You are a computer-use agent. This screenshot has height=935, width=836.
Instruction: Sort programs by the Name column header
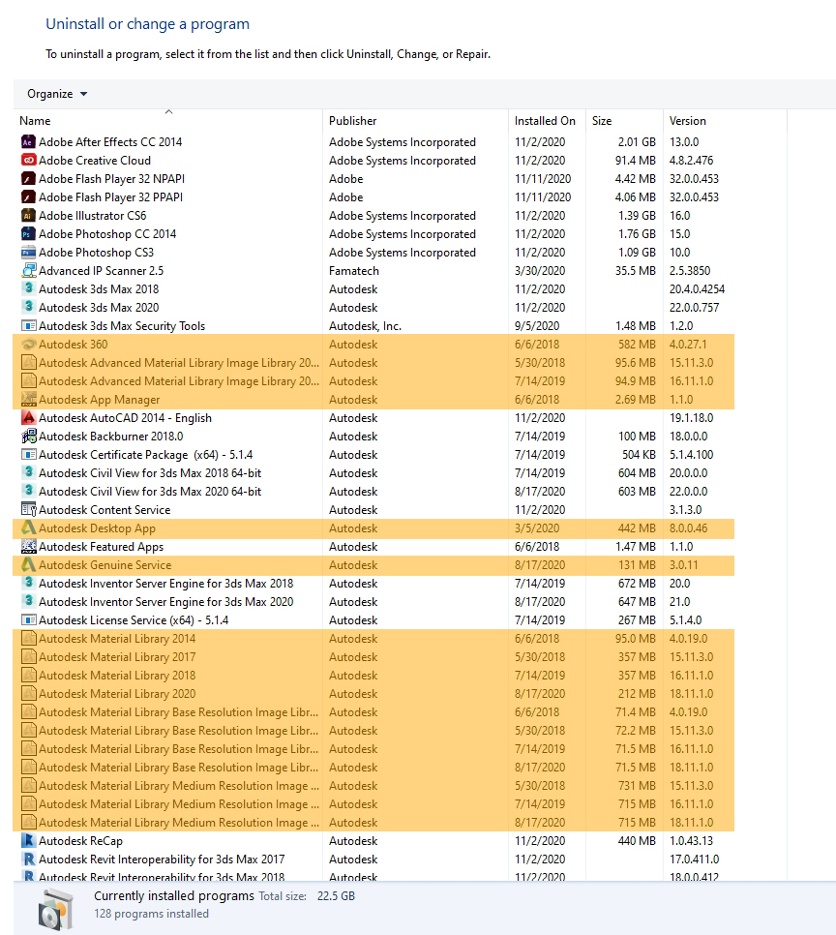pyautogui.click(x=35, y=121)
